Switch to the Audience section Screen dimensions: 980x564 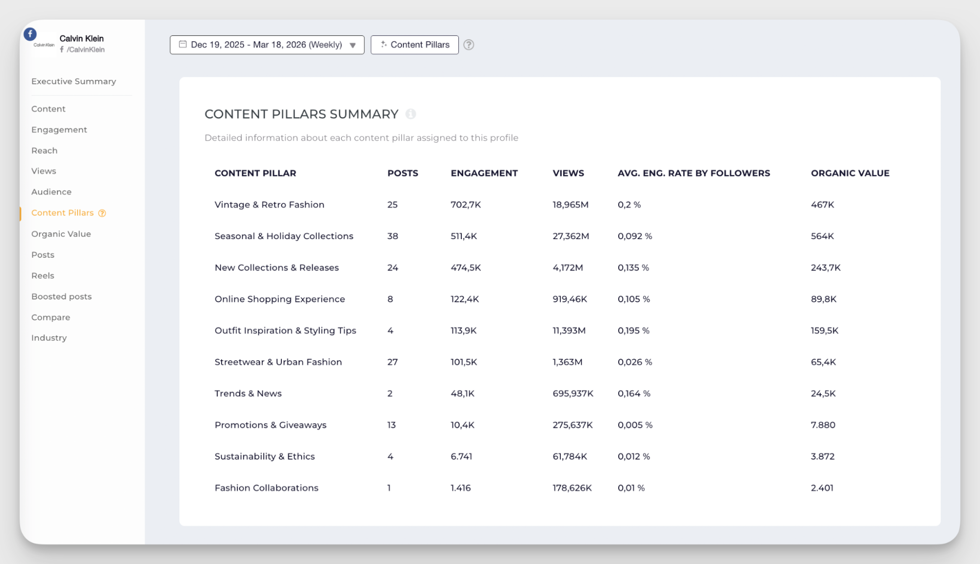coord(51,192)
